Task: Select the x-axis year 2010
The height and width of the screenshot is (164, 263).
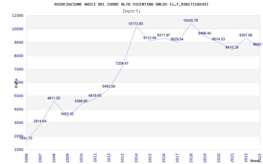Action: 81,158
